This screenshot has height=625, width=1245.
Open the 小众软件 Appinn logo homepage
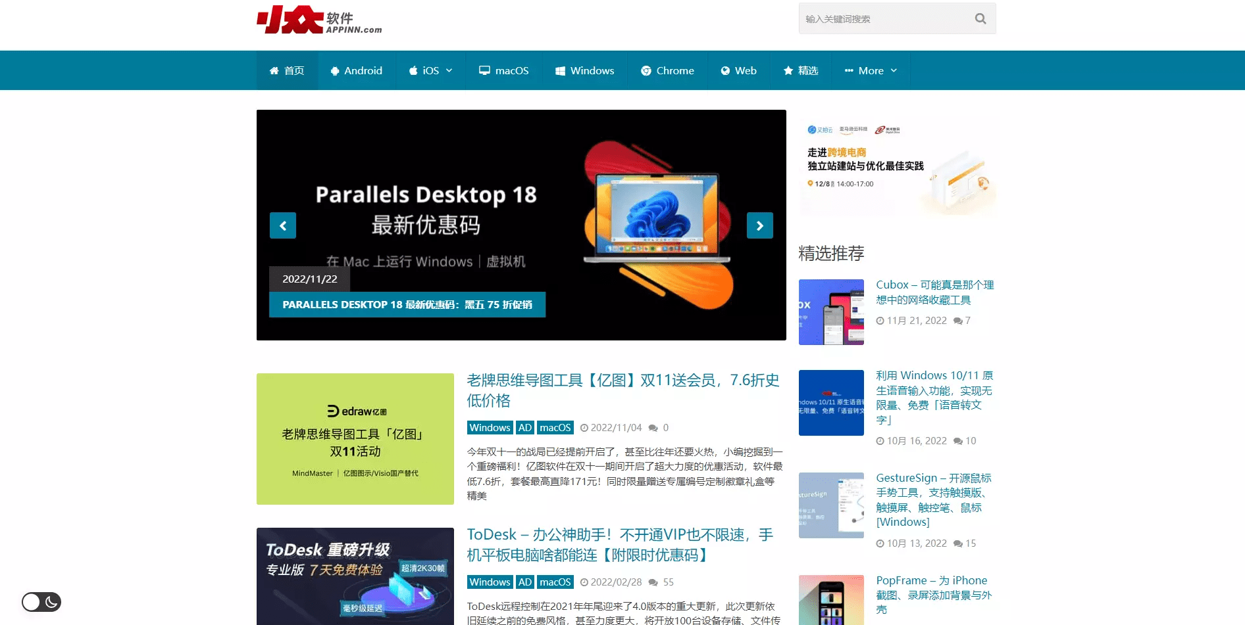pyautogui.click(x=319, y=20)
